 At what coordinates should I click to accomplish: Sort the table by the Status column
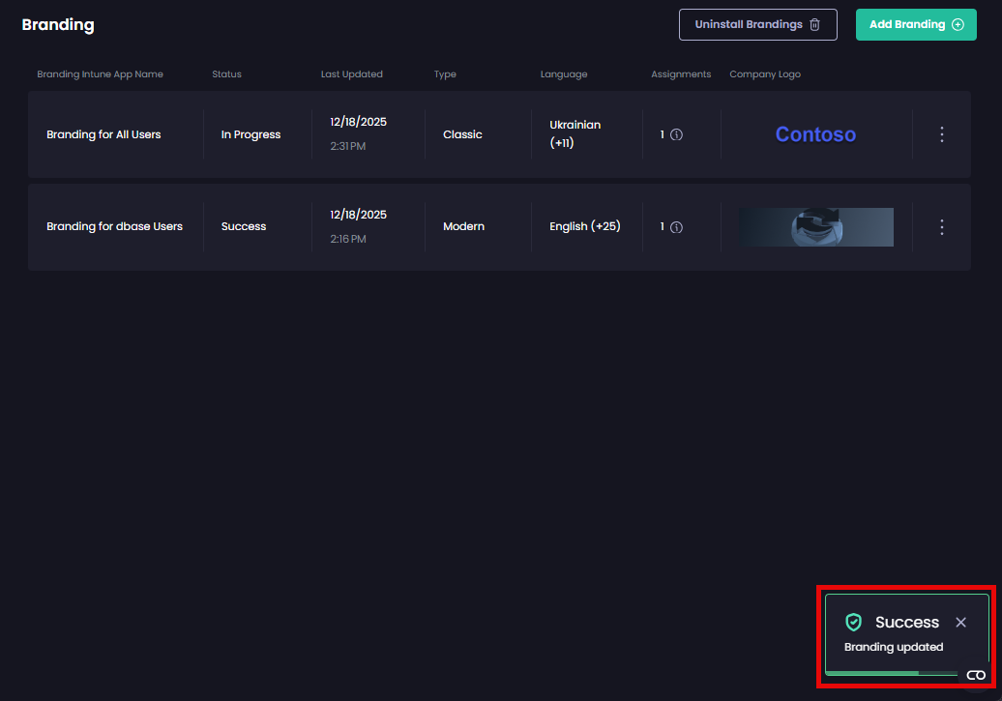226,73
